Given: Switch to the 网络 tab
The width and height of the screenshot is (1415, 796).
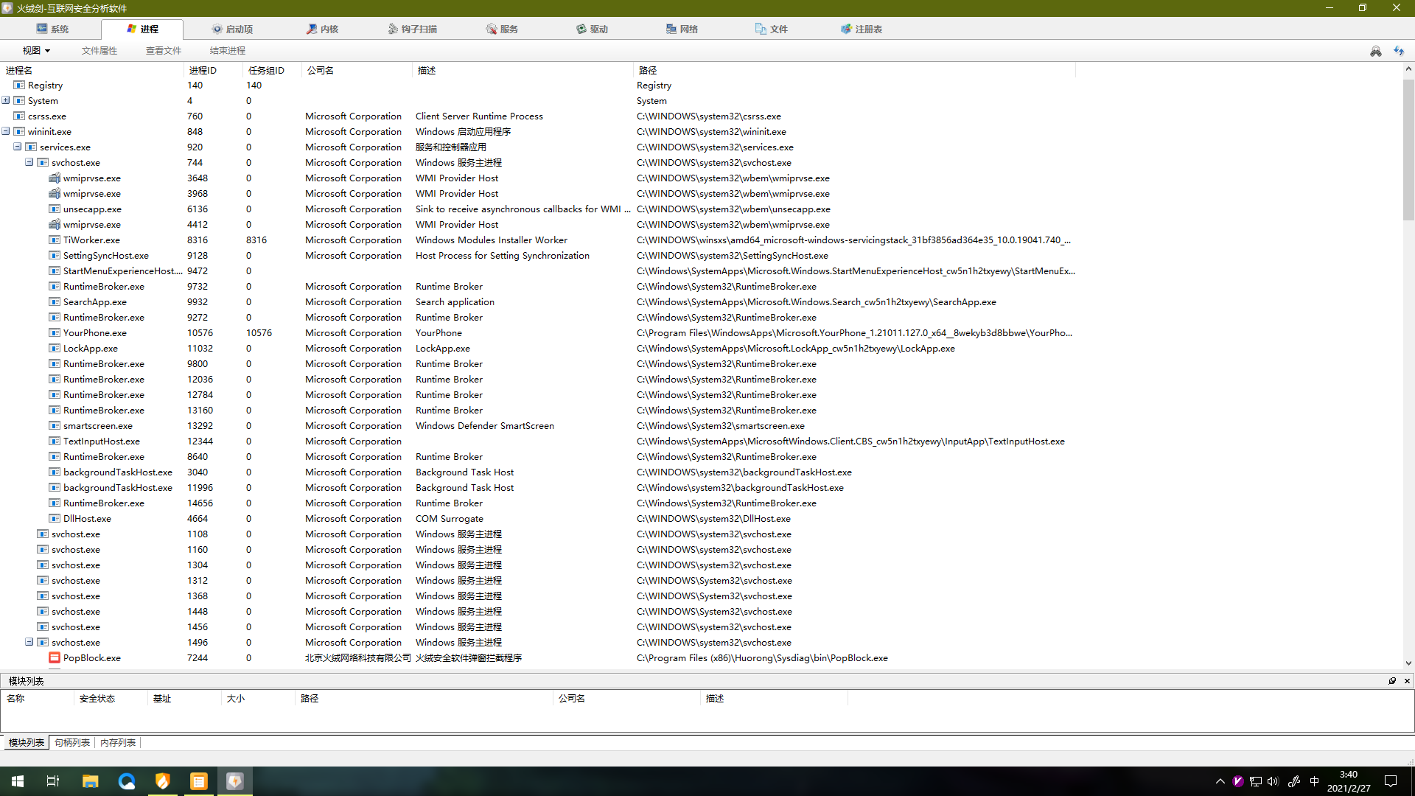Looking at the screenshot, I should tap(682, 29).
